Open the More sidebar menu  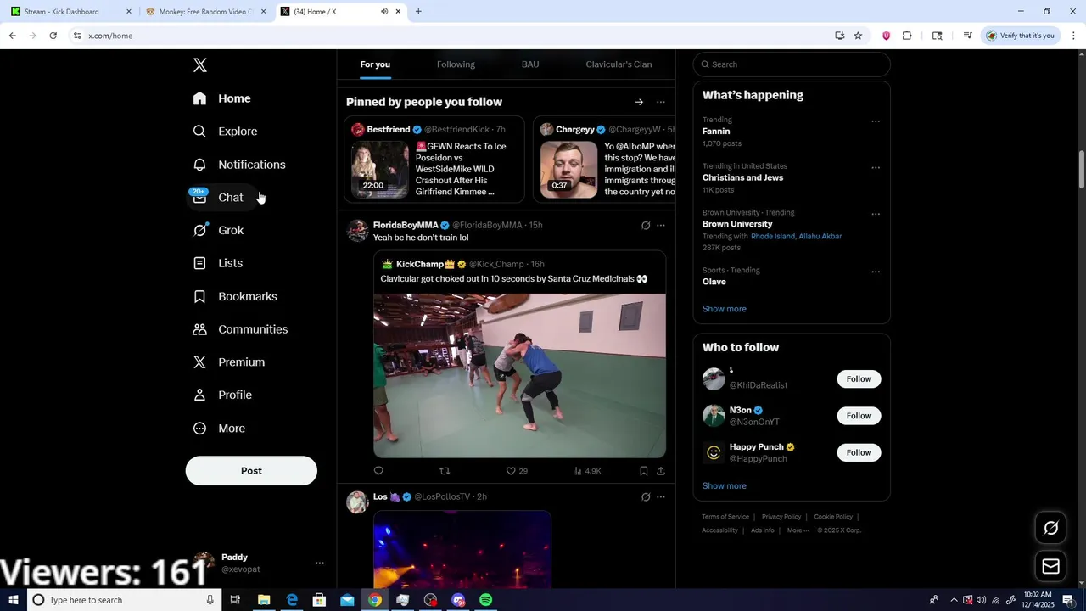(x=218, y=429)
